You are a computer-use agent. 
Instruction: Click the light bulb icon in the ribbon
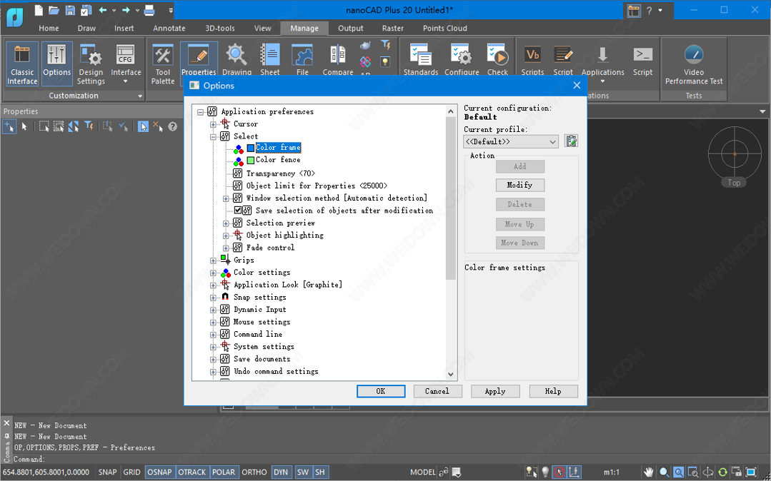(385, 61)
